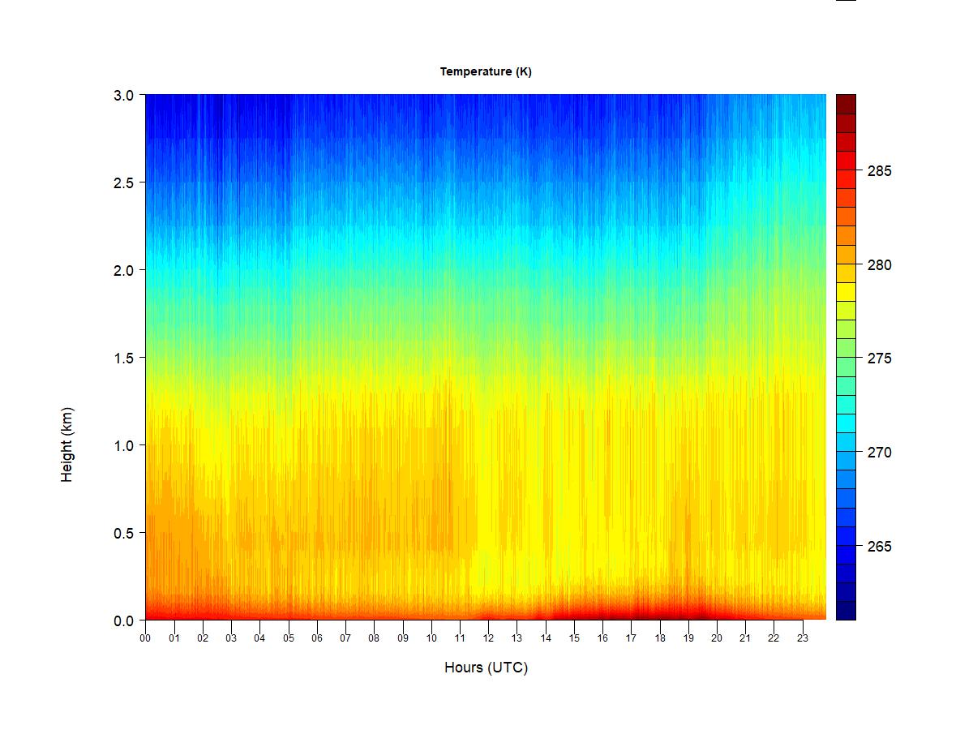
Task: Click the 2.0 height tick label
Action: pos(124,270)
